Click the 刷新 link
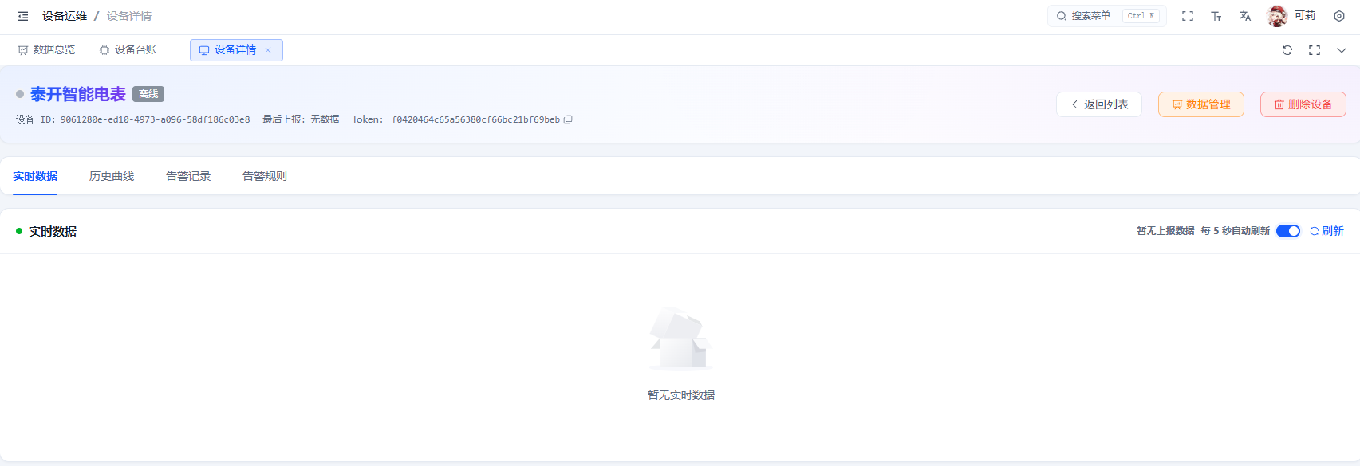Screen dimensions: 1360x466 click(1327, 231)
